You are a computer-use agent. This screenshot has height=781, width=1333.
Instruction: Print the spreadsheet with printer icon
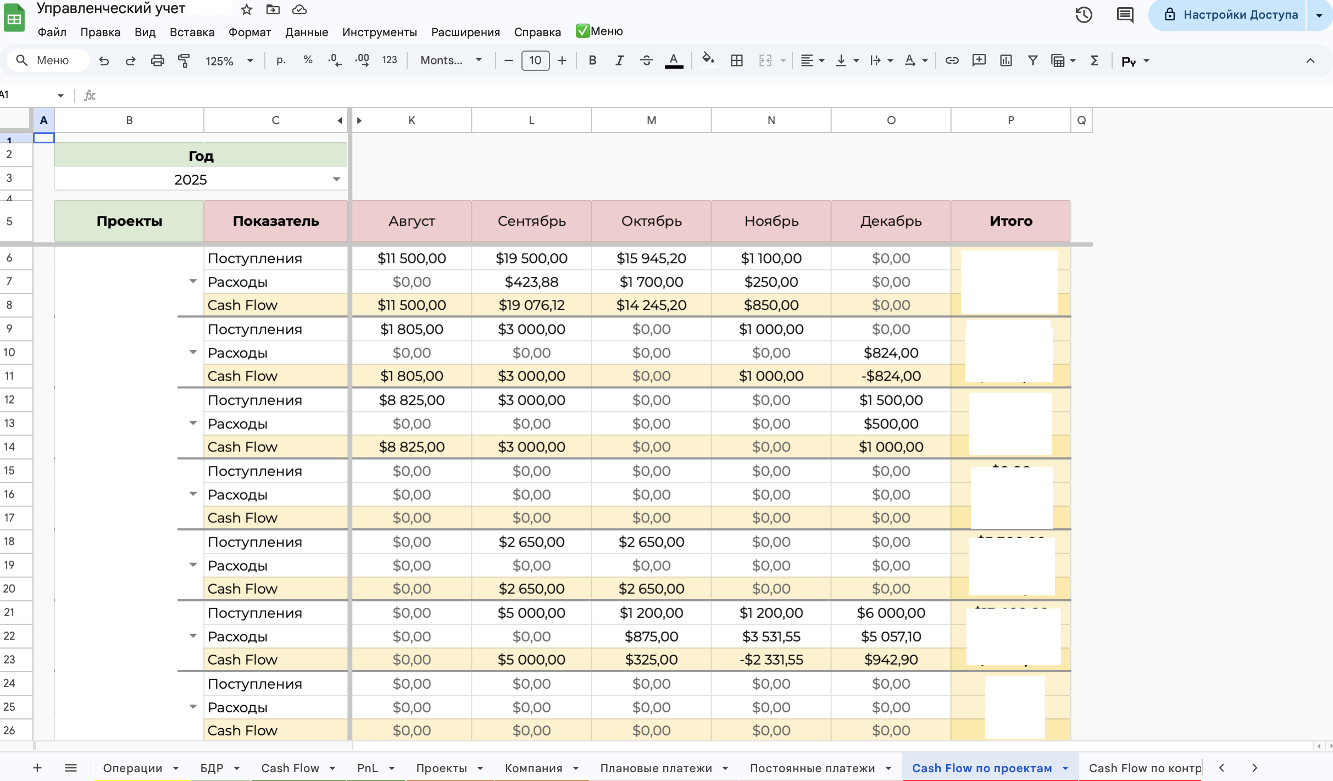pyautogui.click(x=157, y=60)
